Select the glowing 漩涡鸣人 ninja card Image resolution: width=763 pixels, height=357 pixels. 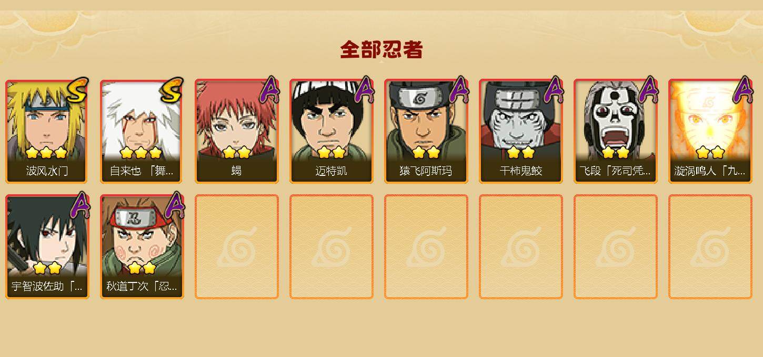tap(710, 131)
